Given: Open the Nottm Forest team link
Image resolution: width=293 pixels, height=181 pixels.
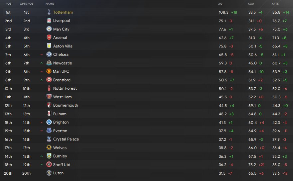Looking at the screenshot, I should pyautogui.click(x=65, y=88).
